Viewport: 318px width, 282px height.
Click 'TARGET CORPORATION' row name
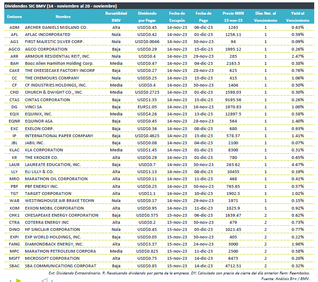(x=46, y=193)
